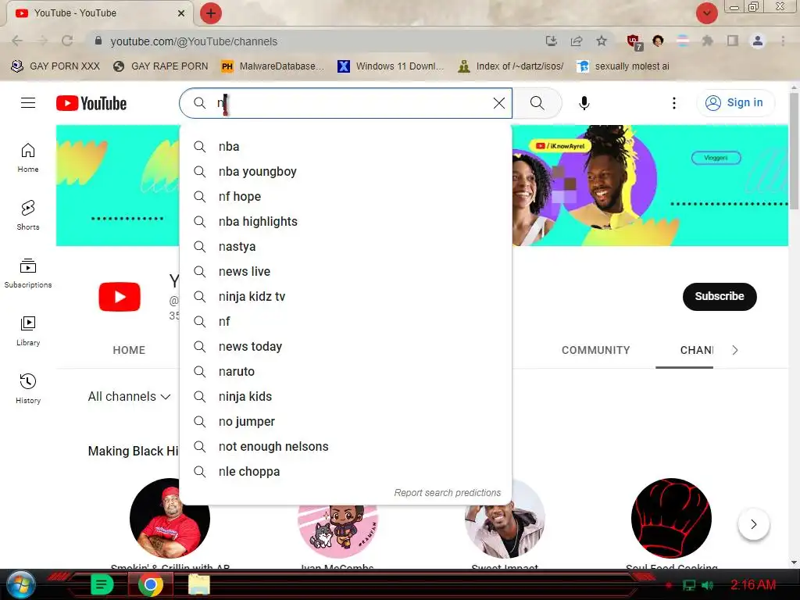Select the YouTube - YouTube browser tab

pyautogui.click(x=98, y=13)
